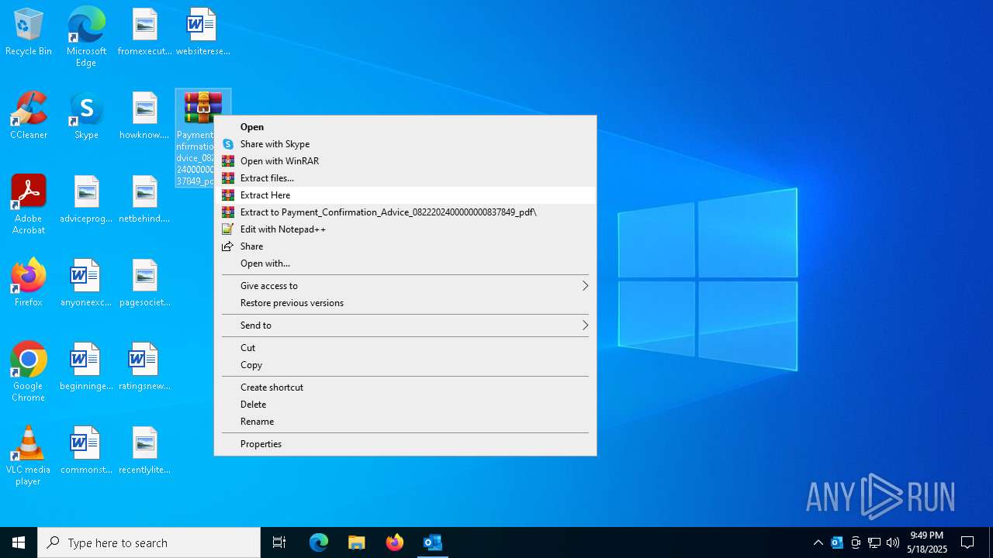
Task: Click the Meet Now tray icon
Action: coord(856,542)
